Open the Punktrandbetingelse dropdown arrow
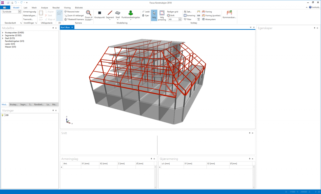Viewport: 321px width, 194px height. pyautogui.click(x=131, y=20)
